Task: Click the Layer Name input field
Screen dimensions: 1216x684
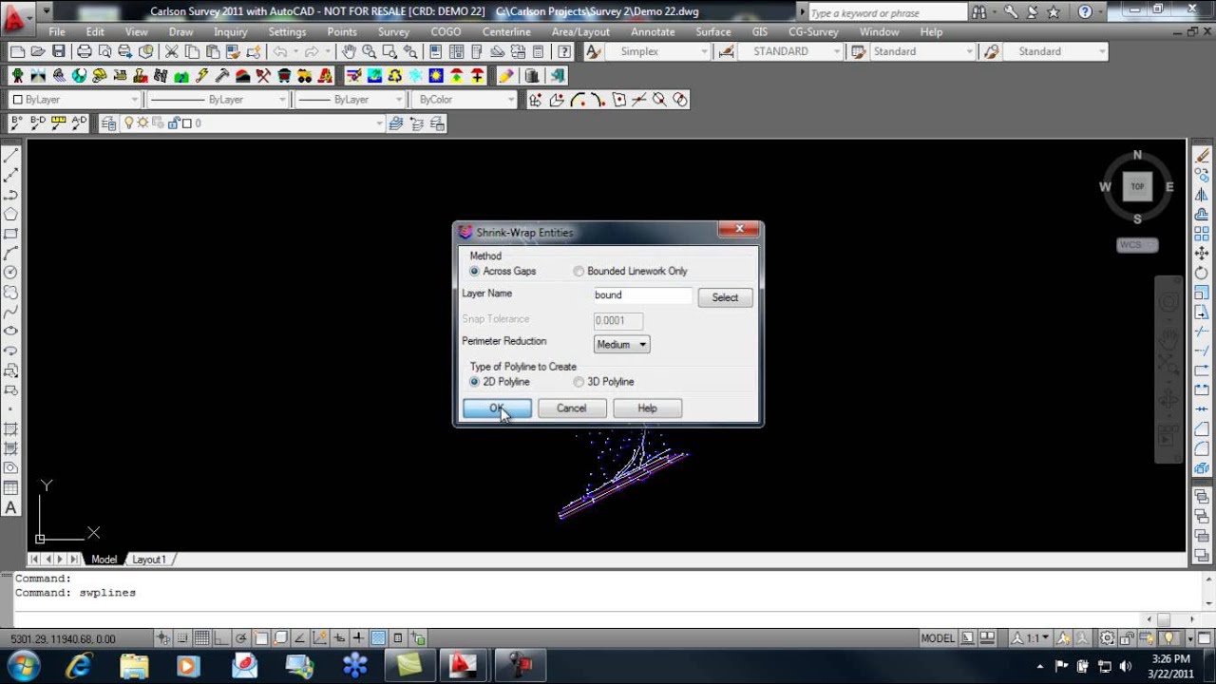Action: tap(642, 295)
